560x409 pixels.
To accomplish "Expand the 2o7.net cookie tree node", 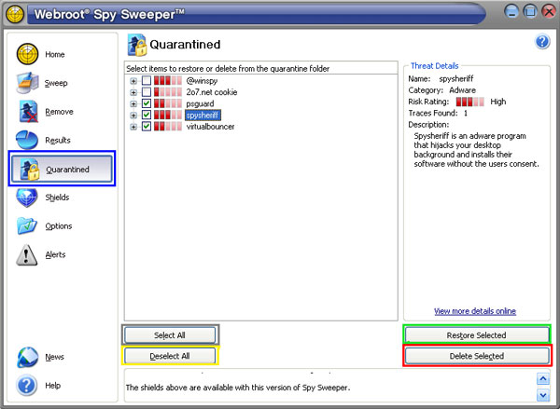I will [133, 92].
